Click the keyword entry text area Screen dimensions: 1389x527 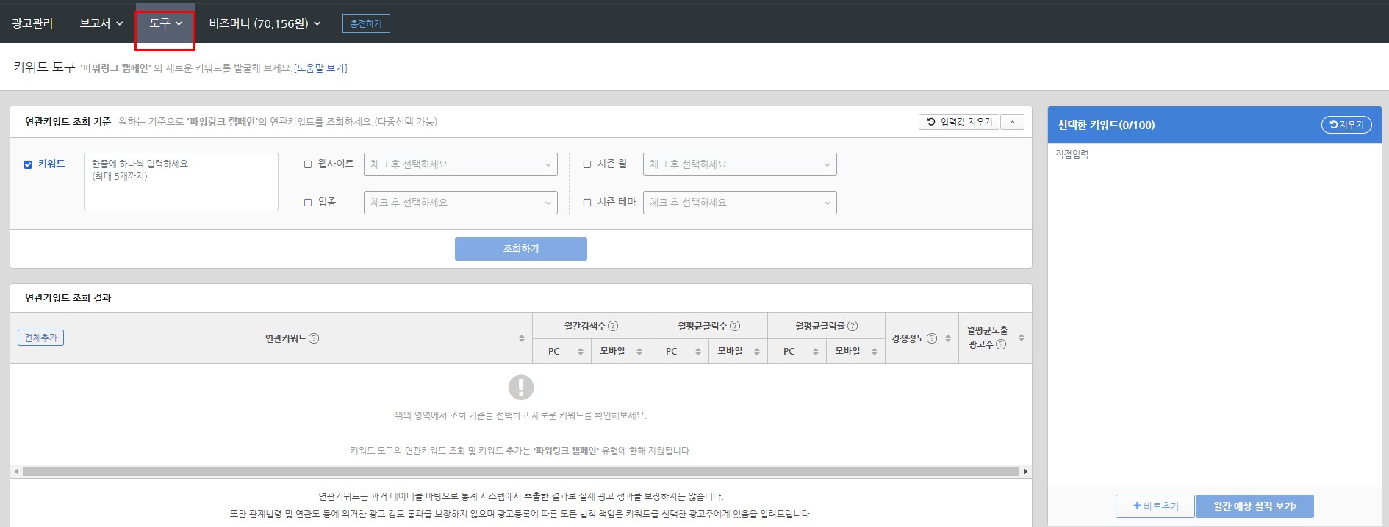[x=181, y=182]
